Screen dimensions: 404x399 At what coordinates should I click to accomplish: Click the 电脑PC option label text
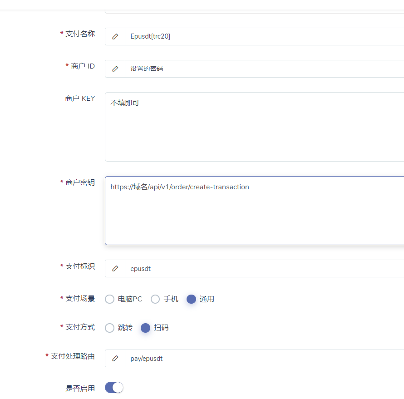(130, 299)
